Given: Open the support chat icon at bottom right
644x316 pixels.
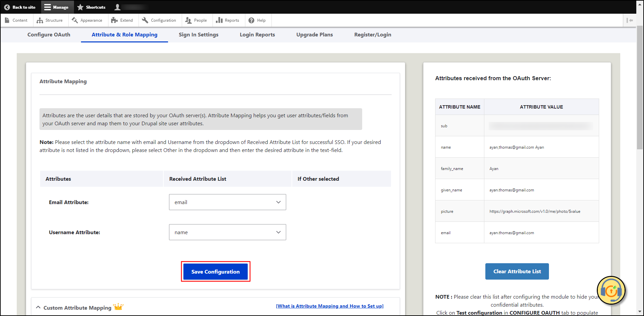Looking at the screenshot, I should point(611,290).
